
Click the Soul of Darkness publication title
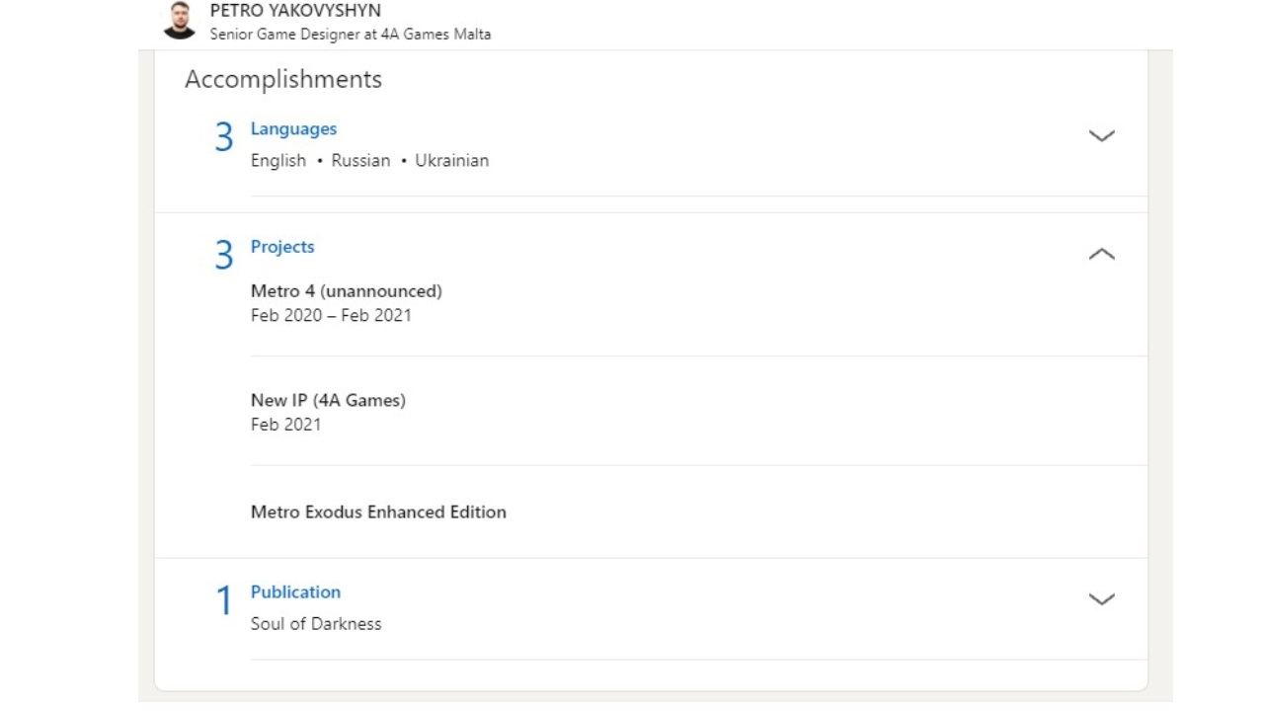click(x=316, y=624)
